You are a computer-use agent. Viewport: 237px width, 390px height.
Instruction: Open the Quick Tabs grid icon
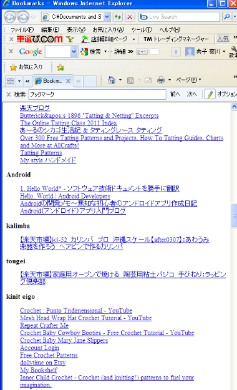(x=11, y=81)
